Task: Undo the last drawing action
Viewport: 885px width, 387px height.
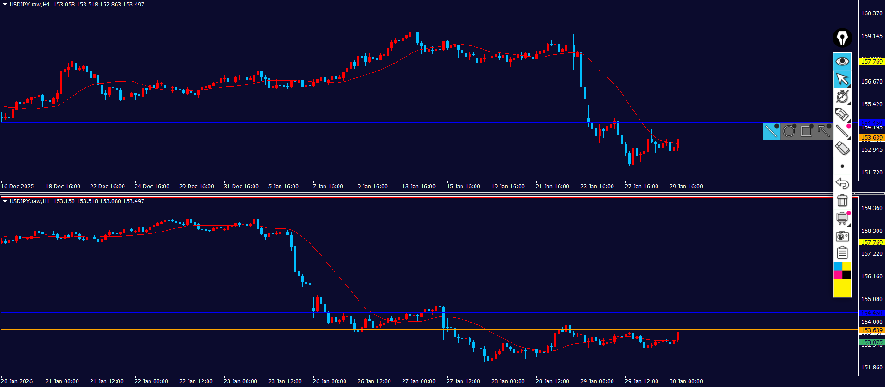Action: (x=842, y=184)
